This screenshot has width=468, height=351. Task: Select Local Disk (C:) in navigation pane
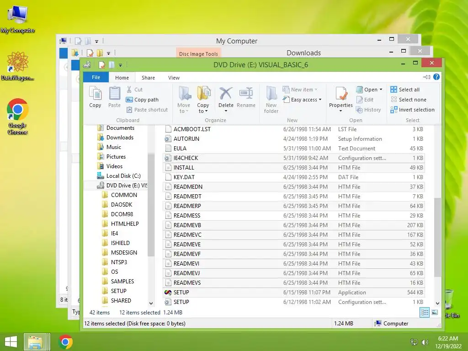coord(119,176)
